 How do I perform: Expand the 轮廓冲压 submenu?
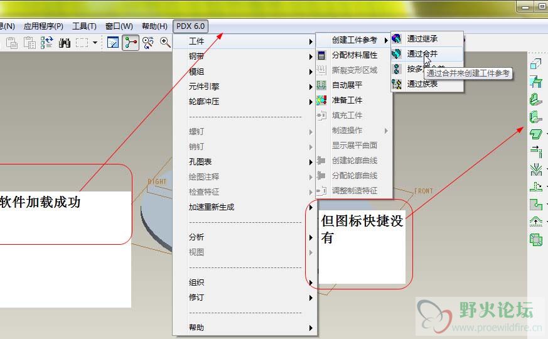(x=245, y=101)
